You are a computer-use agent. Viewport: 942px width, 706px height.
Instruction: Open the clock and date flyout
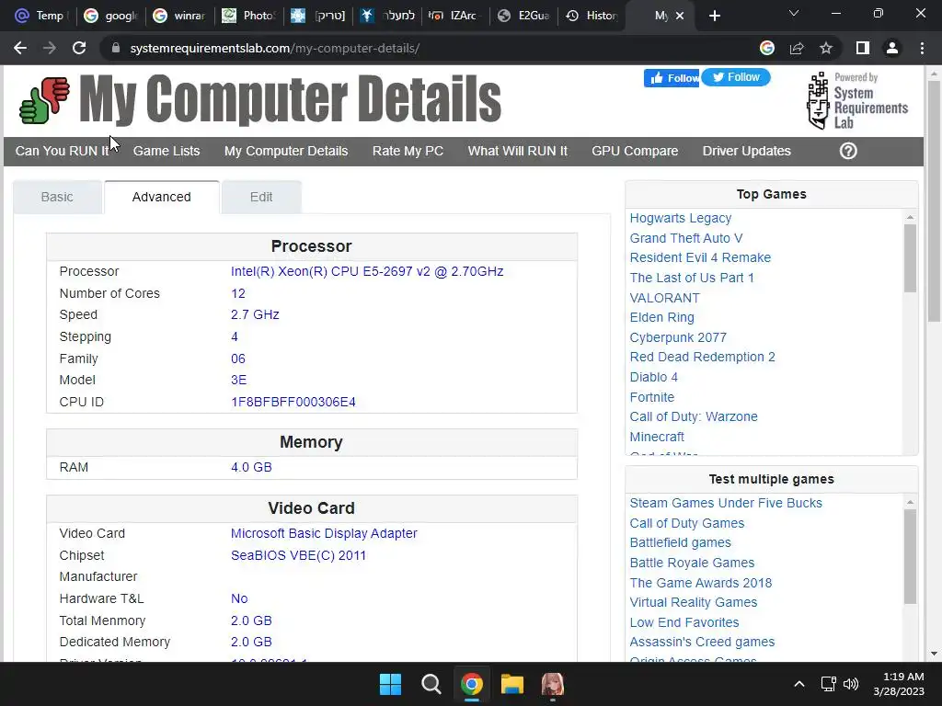(x=899, y=684)
